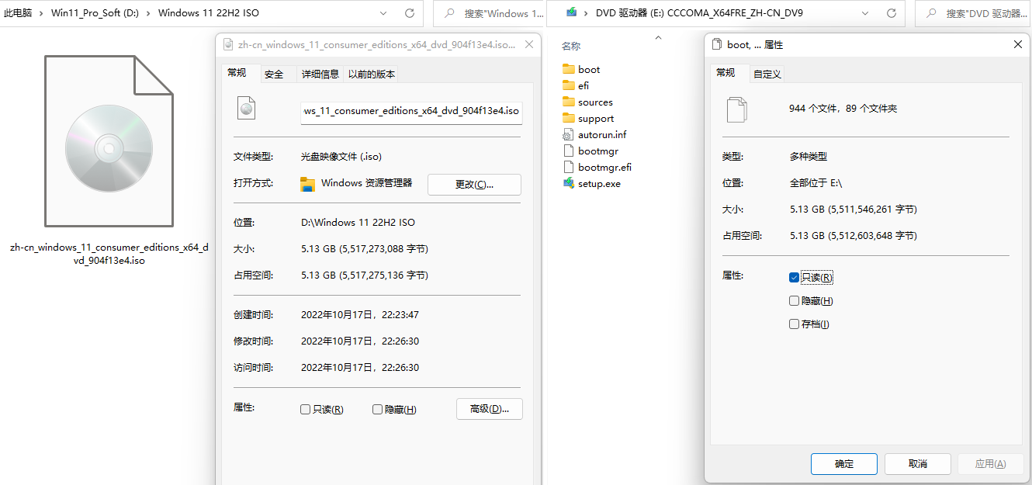Switch to 自定义 tab in boot properties
The height and width of the screenshot is (485, 1032).
click(x=767, y=74)
